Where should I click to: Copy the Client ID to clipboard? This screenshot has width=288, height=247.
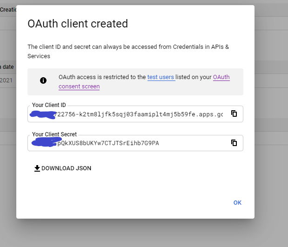(x=234, y=113)
